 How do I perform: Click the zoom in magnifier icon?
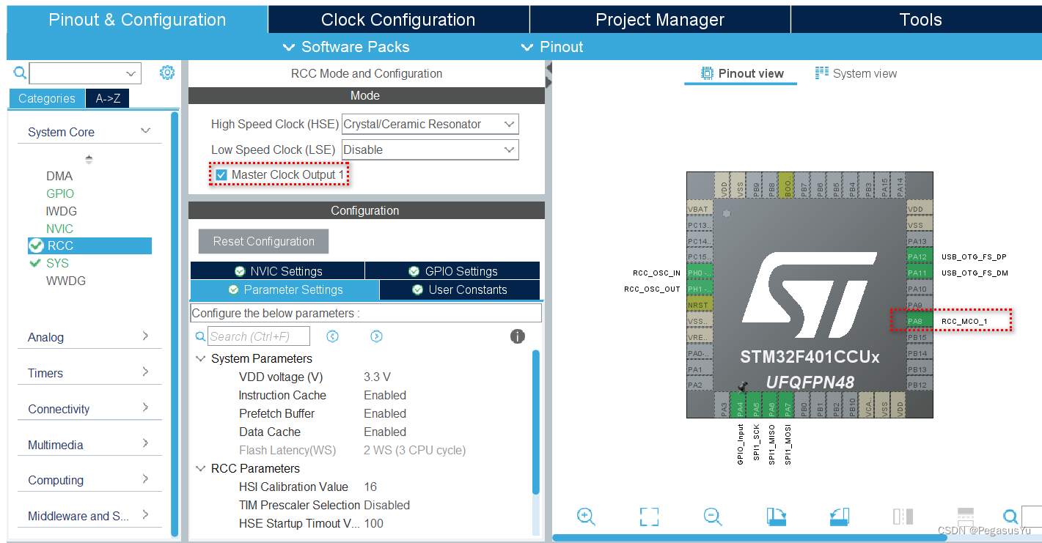coord(586,517)
